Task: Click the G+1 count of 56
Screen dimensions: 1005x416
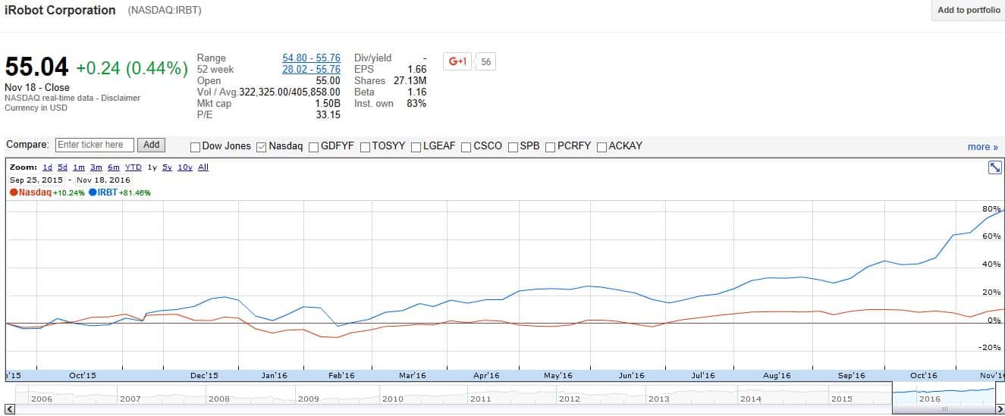Action: coord(485,62)
